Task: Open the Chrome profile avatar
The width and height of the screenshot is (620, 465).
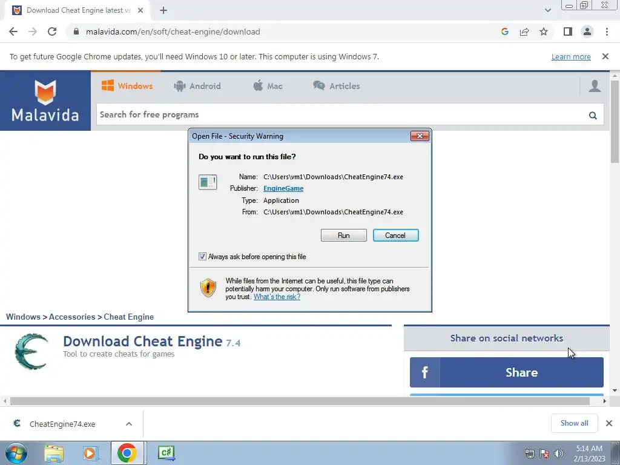Action: click(587, 31)
